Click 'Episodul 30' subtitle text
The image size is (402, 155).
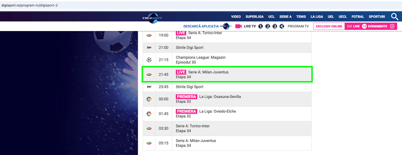pos(185,62)
